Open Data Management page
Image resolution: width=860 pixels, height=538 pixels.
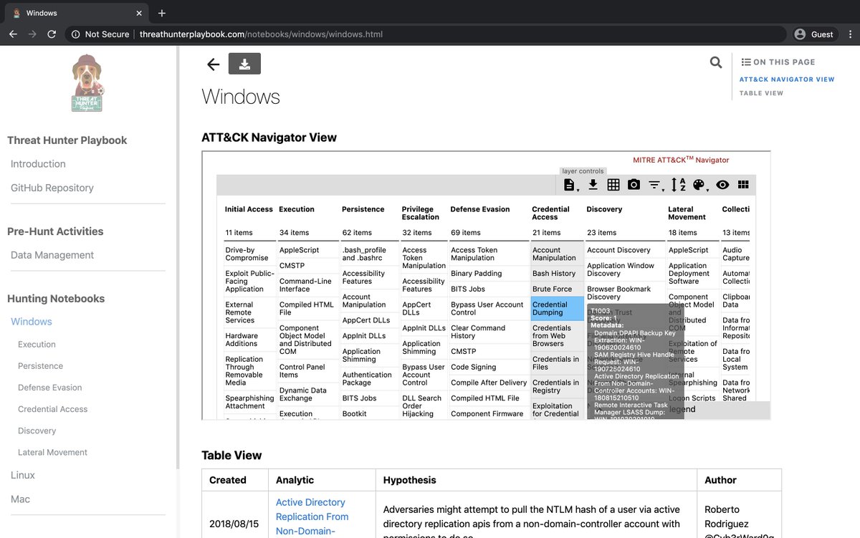click(52, 255)
